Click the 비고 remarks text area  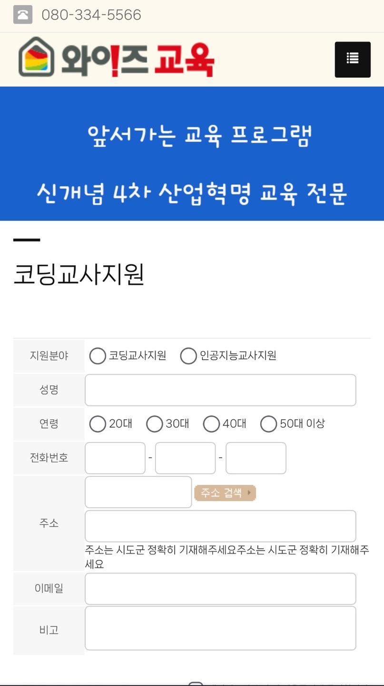coord(220,628)
